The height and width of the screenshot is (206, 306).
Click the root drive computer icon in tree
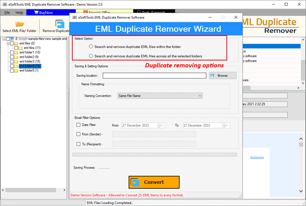tap(12, 39)
